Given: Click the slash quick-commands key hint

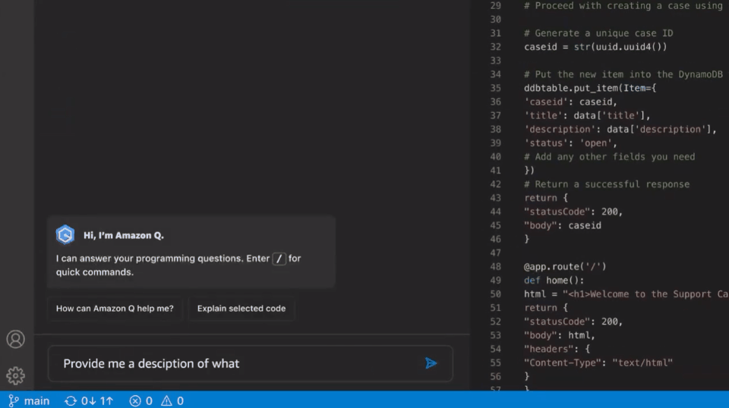Looking at the screenshot, I should [279, 259].
